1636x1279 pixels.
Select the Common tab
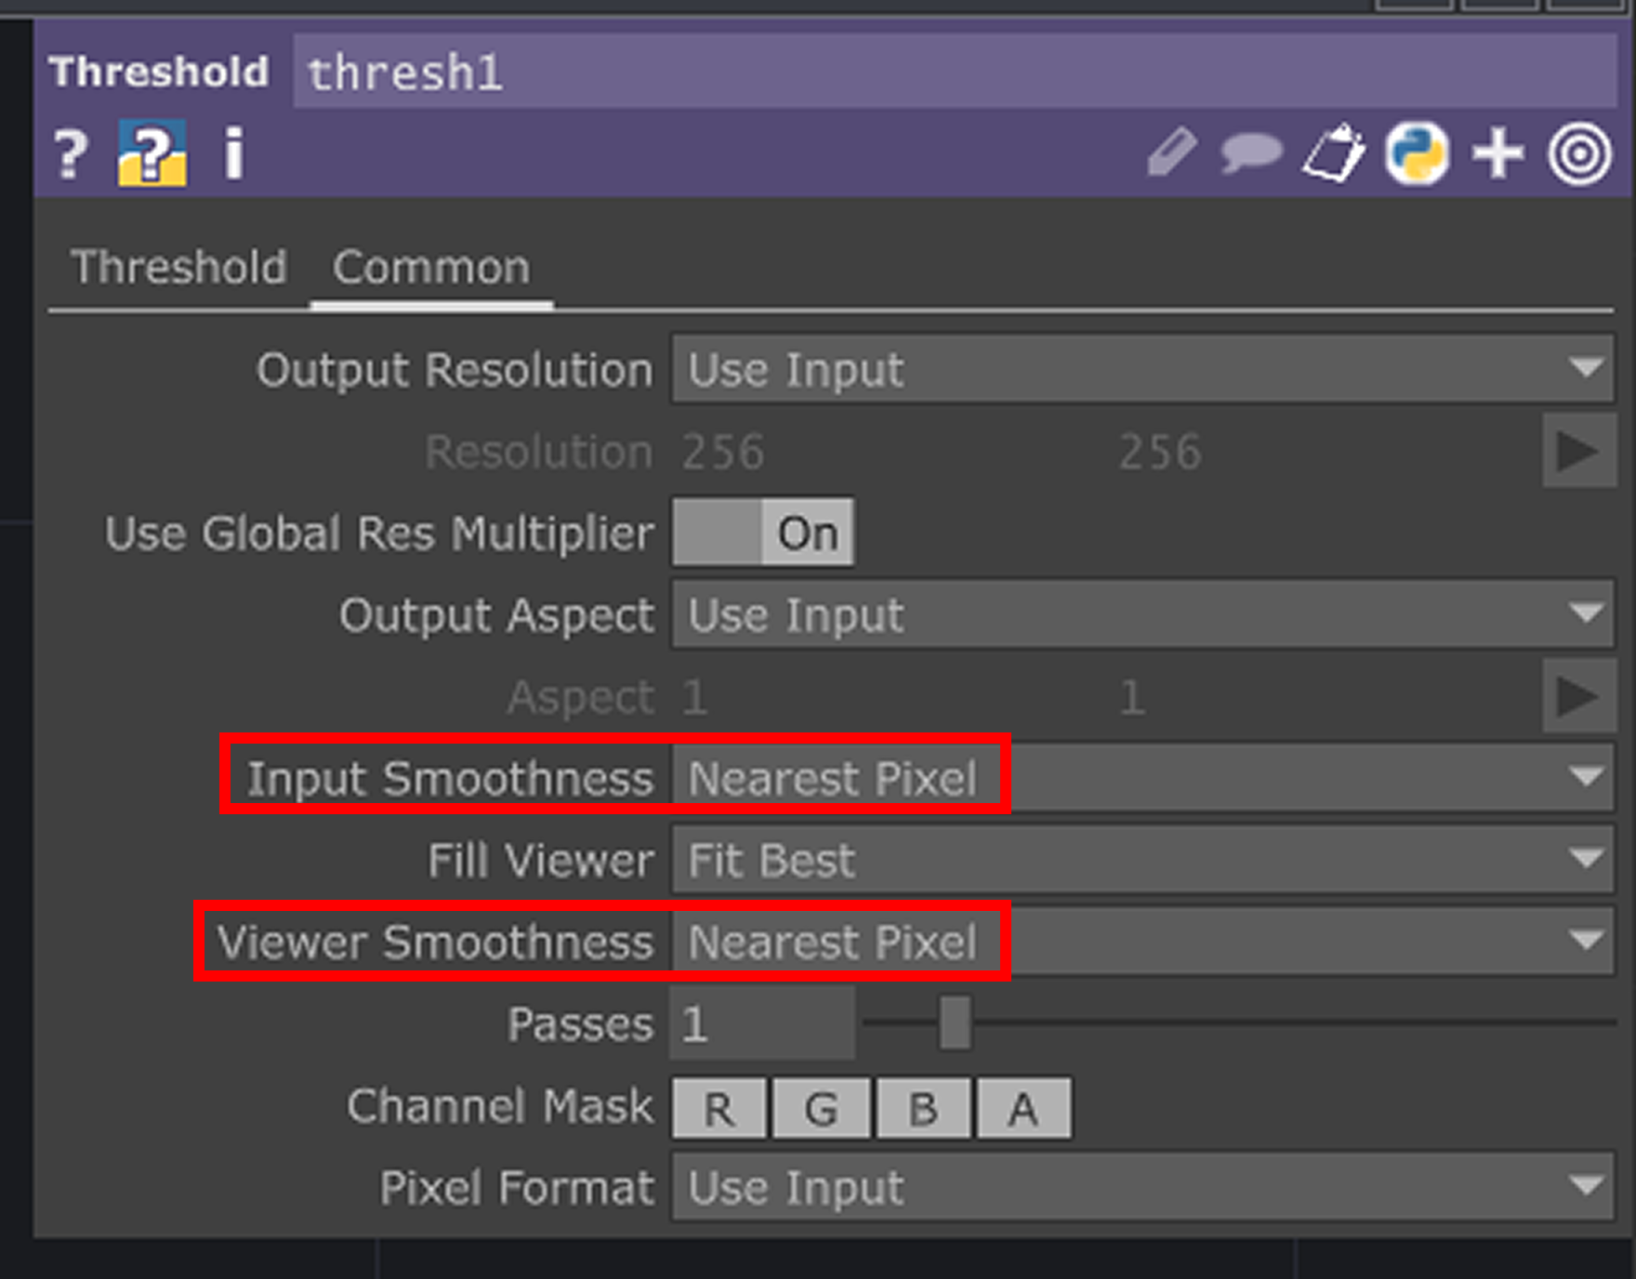pyautogui.click(x=431, y=268)
